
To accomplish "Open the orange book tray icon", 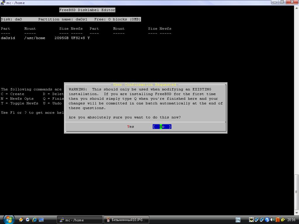I will click(278, 220).
